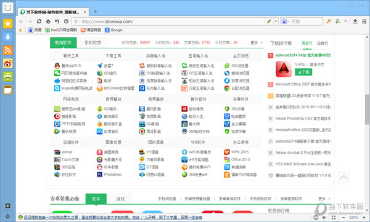
Task: Click the bookmarks bar star icon
Action: coord(20,30)
